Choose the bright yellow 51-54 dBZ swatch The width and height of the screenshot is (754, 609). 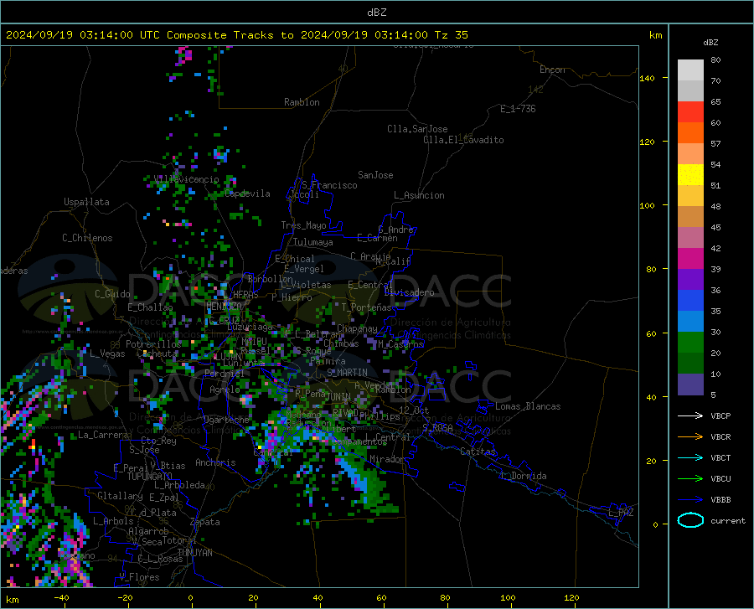pos(690,175)
